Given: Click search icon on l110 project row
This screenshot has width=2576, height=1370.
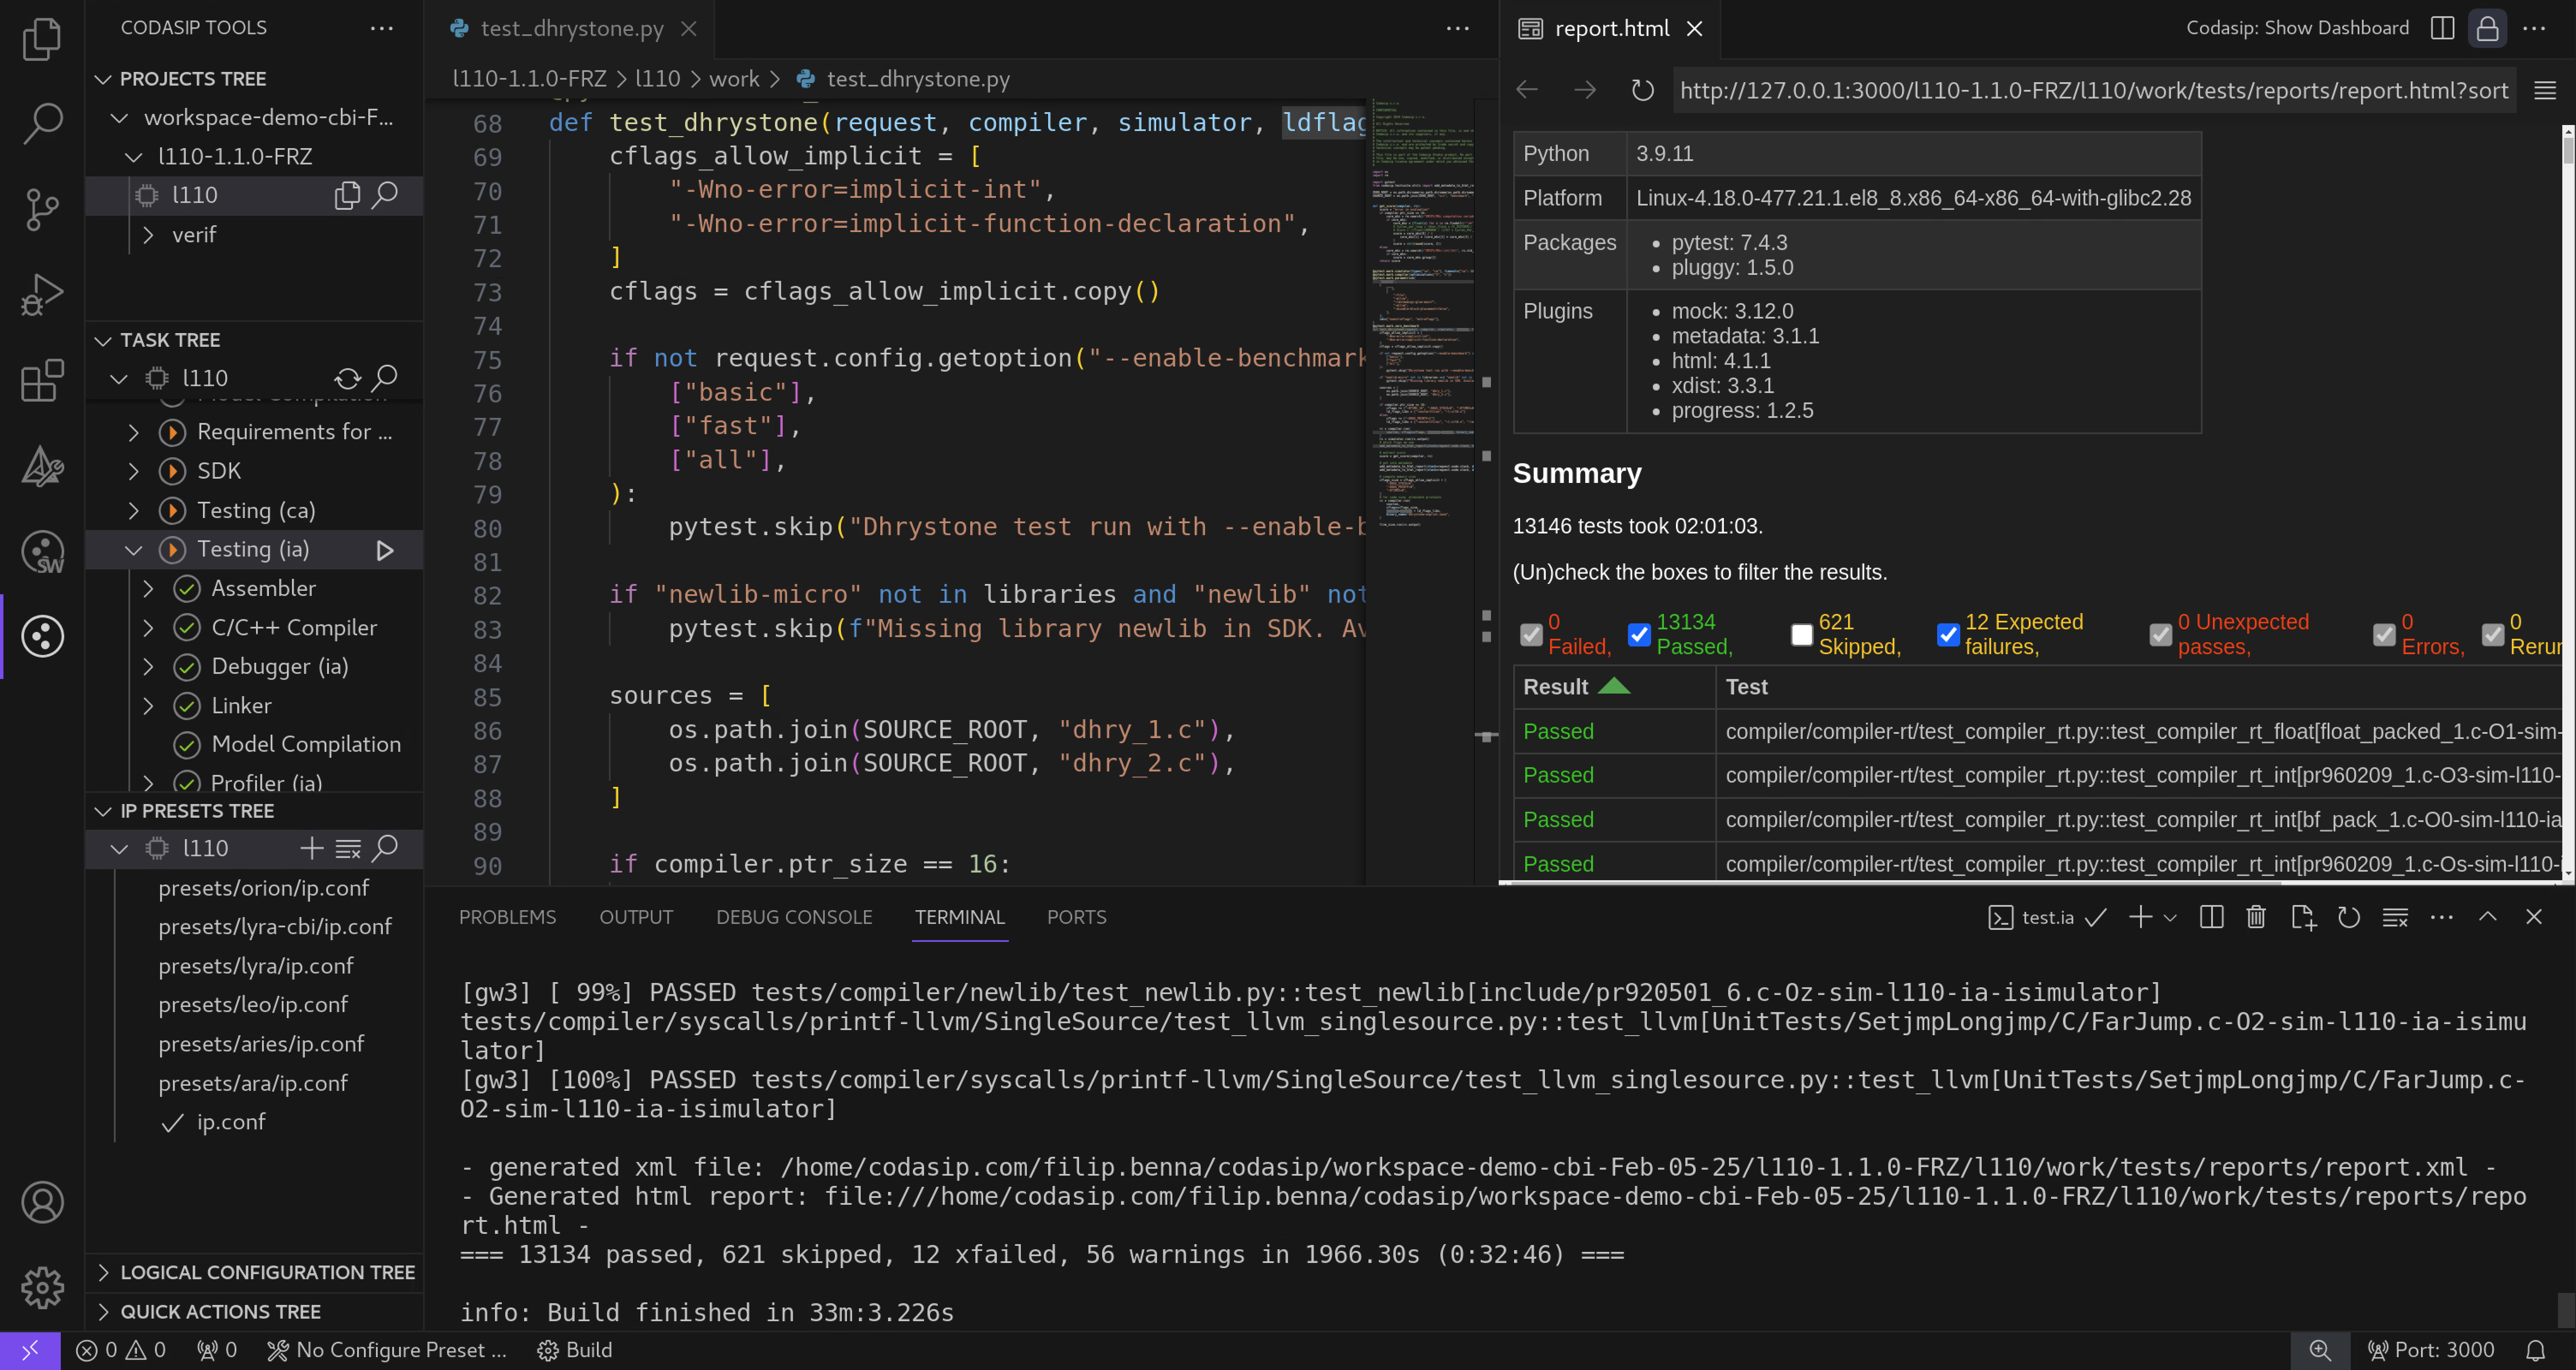Looking at the screenshot, I should (385, 195).
